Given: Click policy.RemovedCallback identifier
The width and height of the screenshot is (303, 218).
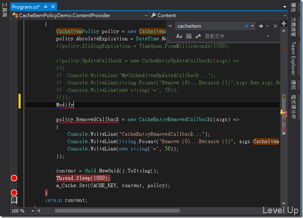Looking at the screenshot, I should click(x=88, y=119).
